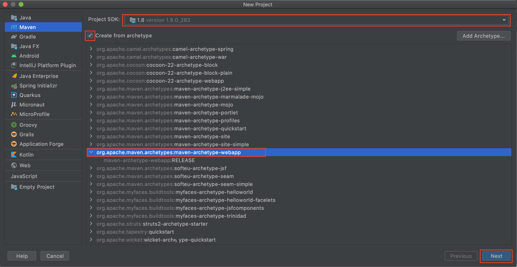Screen dimensions: 517x267
Task: Uncheck the Create from archetype checkbox
Action: tap(90, 35)
